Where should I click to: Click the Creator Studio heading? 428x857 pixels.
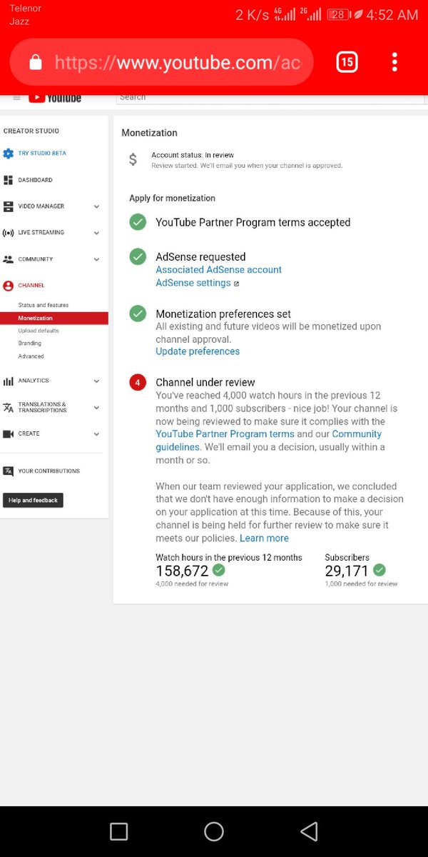[31, 131]
